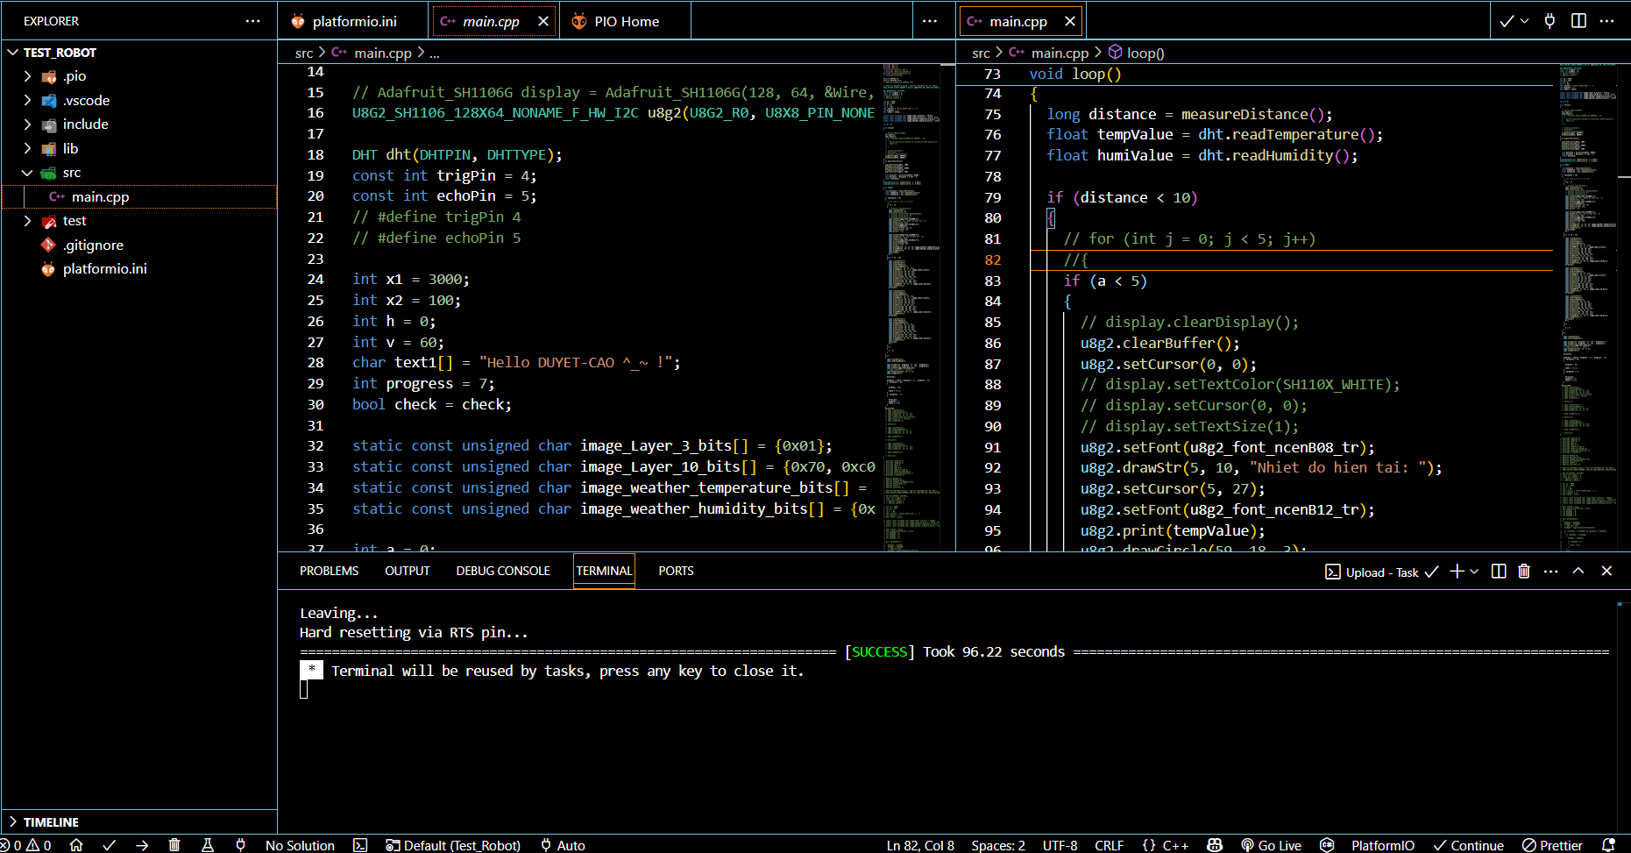Image resolution: width=1631 pixels, height=853 pixels.
Task: Split the terminal panel
Action: (1499, 572)
